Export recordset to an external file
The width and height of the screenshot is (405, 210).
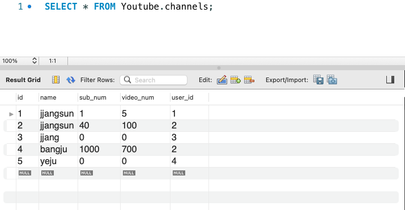[x=318, y=80]
